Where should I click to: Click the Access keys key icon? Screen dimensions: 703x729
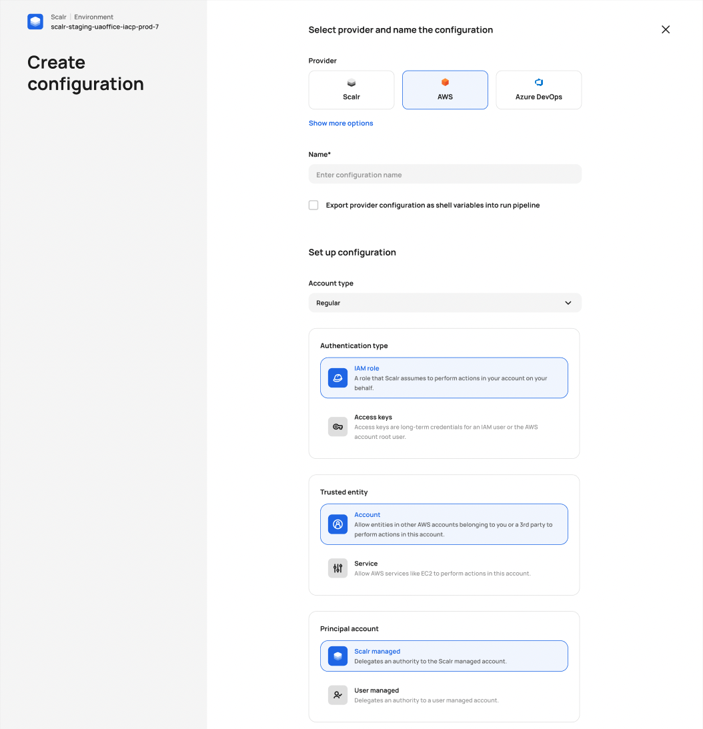(x=337, y=426)
